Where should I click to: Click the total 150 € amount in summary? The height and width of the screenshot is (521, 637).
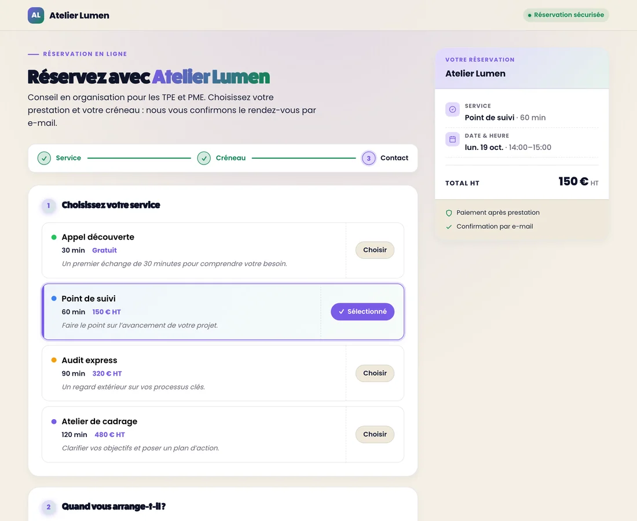573,182
